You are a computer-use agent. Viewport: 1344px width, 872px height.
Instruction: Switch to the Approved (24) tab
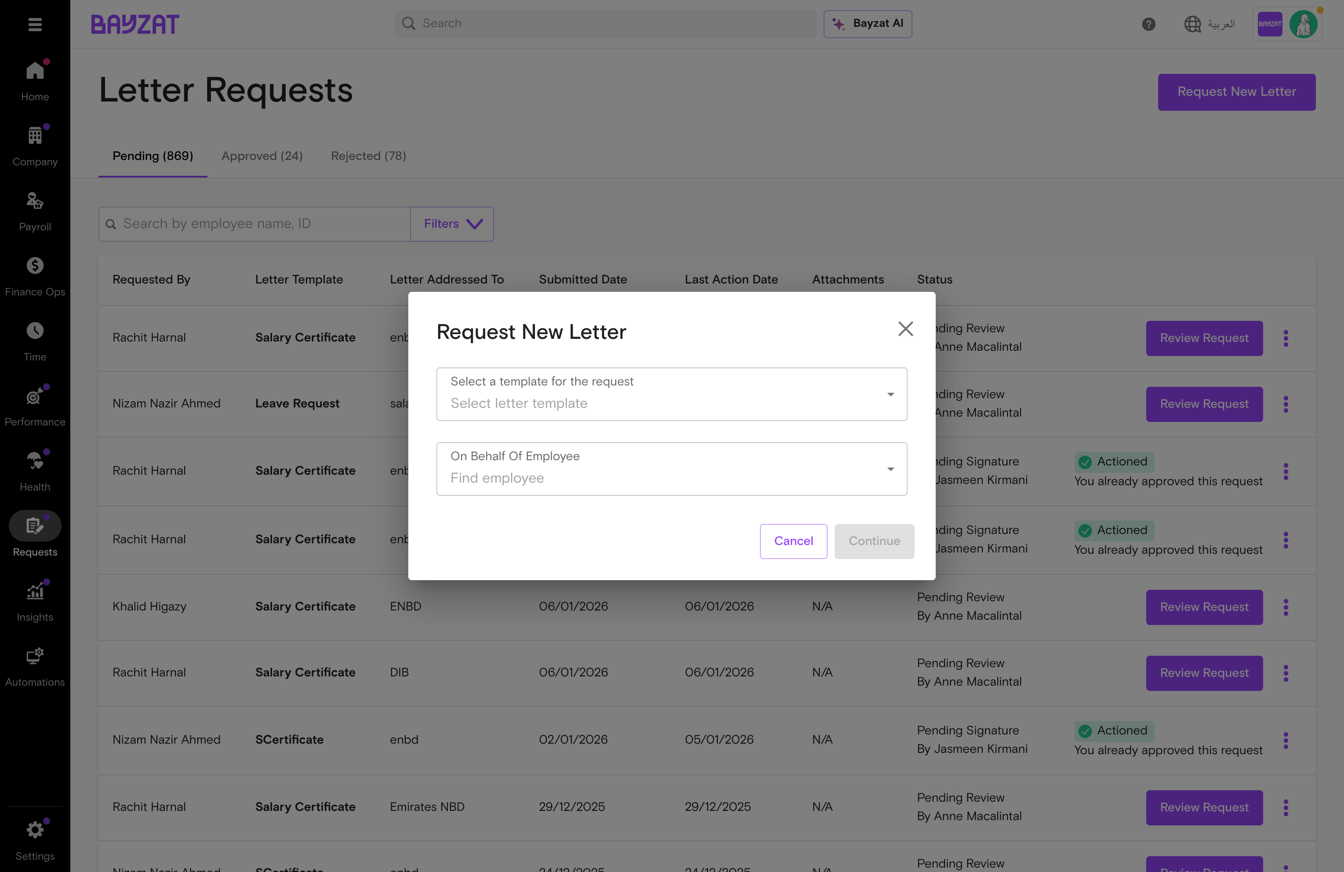(262, 156)
